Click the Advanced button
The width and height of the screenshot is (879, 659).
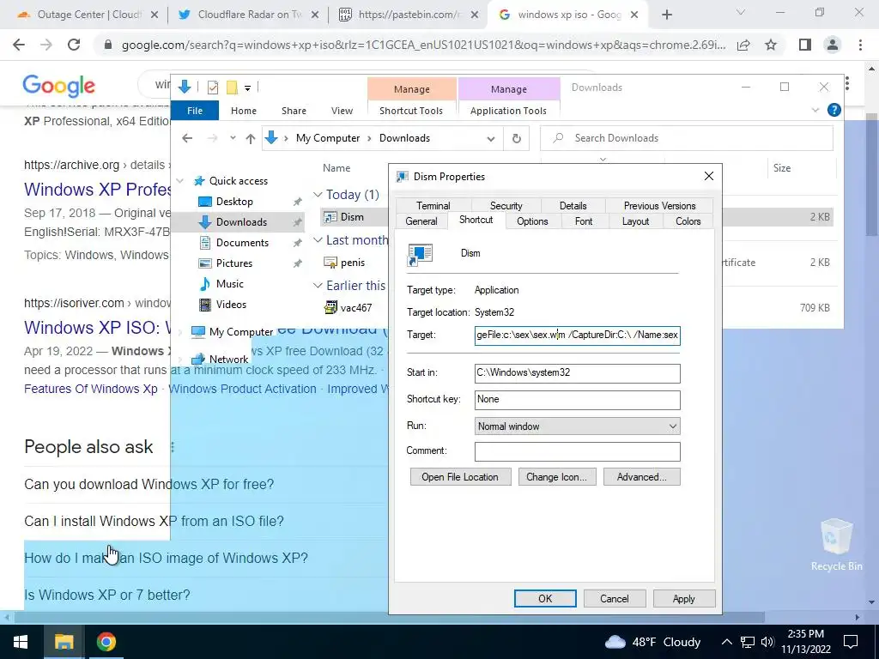coord(642,477)
